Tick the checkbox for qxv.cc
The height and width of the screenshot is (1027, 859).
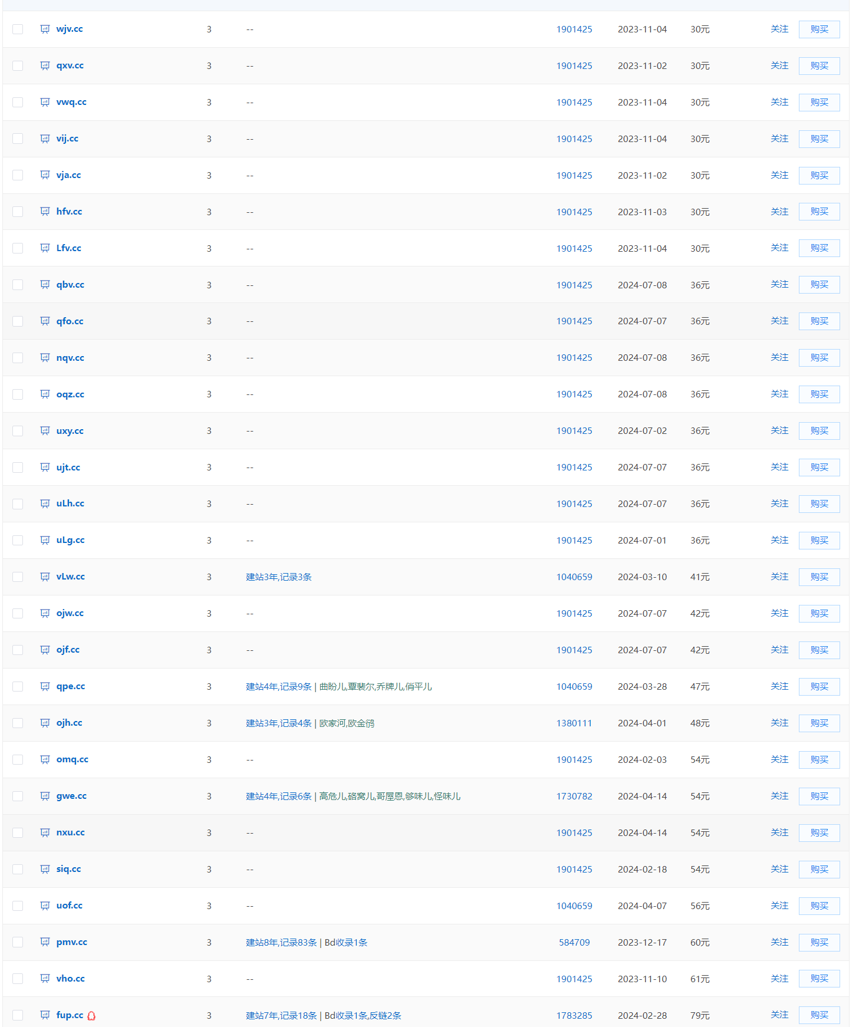(18, 65)
